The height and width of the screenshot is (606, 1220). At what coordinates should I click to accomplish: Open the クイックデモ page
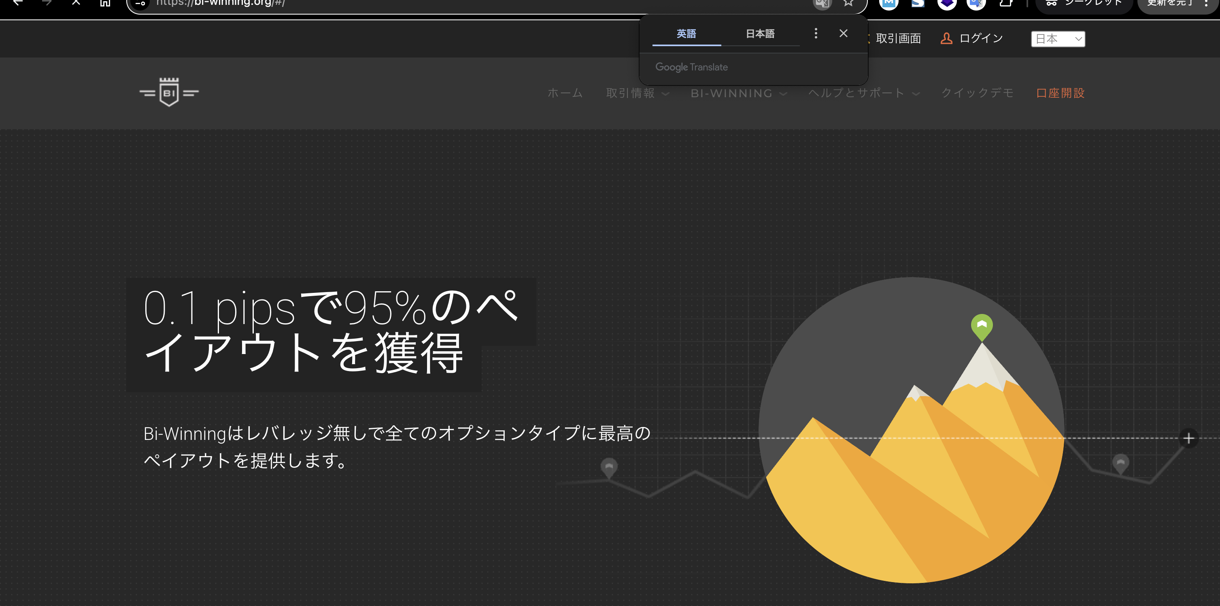(977, 93)
